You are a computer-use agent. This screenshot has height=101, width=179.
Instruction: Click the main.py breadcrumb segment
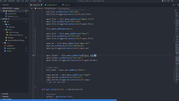[x=40, y=8]
